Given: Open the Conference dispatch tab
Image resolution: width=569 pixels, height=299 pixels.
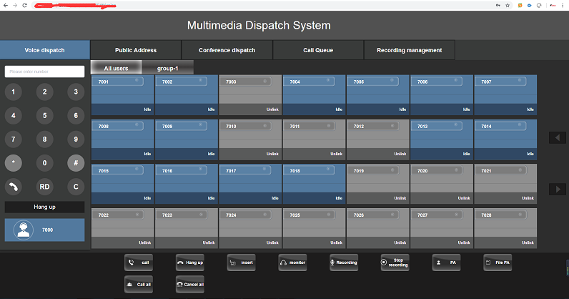Looking at the screenshot, I should point(227,50).
